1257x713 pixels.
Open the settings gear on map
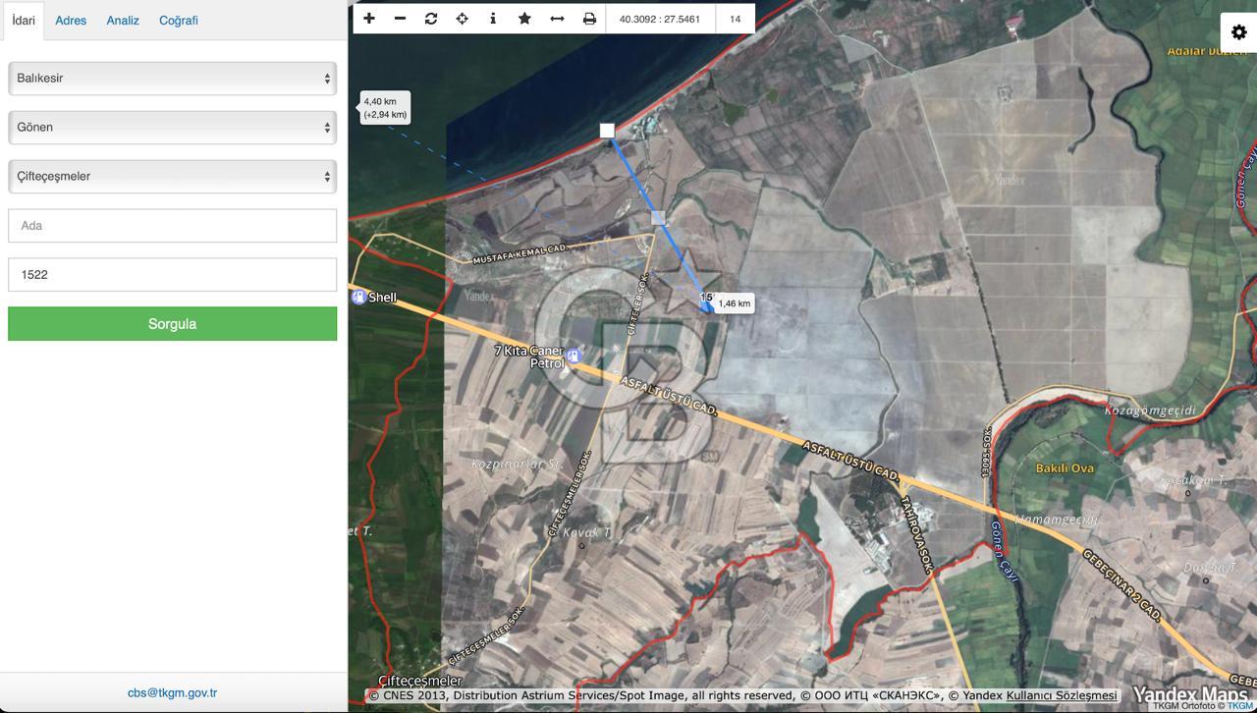click(x=1238, y=32)
